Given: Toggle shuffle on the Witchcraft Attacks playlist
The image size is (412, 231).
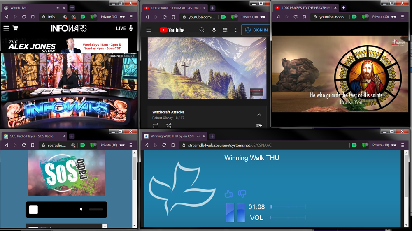Looking at the screenshot, I should (x=168, y=125).
